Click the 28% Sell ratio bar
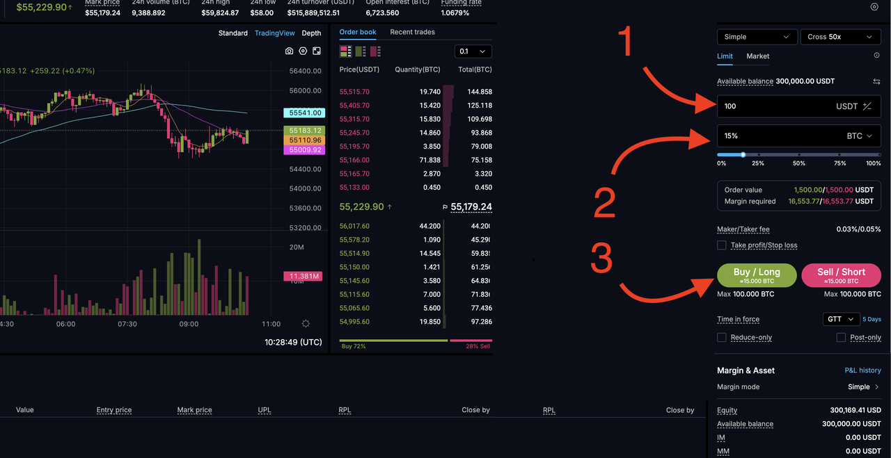The image size is (891, 458). [471, 341]
